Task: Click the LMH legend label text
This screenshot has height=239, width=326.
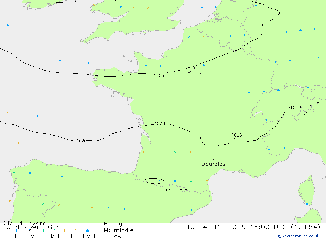Action: [89, 236]
